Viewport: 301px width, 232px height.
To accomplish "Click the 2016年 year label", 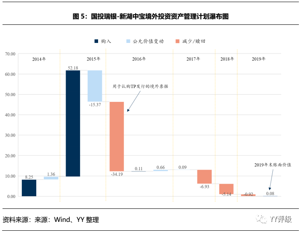I will click(139, 59).
